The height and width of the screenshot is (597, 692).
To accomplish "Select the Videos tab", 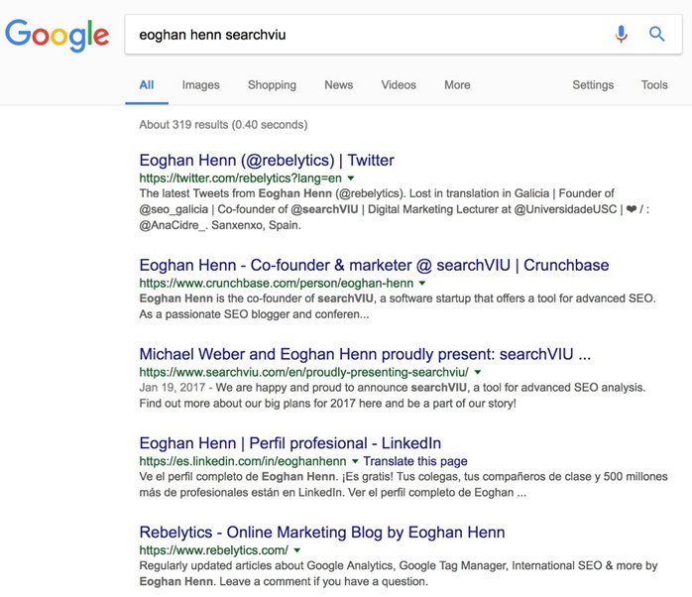I will (x=399, y=84).
